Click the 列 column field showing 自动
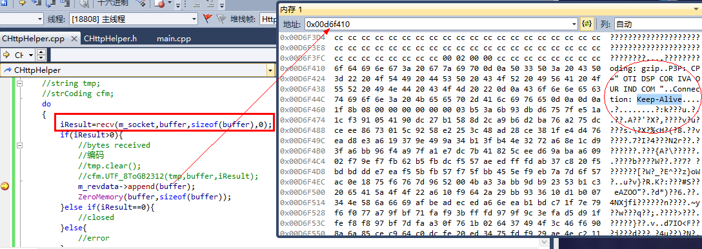702x249 pixels. tap(657, 24)
